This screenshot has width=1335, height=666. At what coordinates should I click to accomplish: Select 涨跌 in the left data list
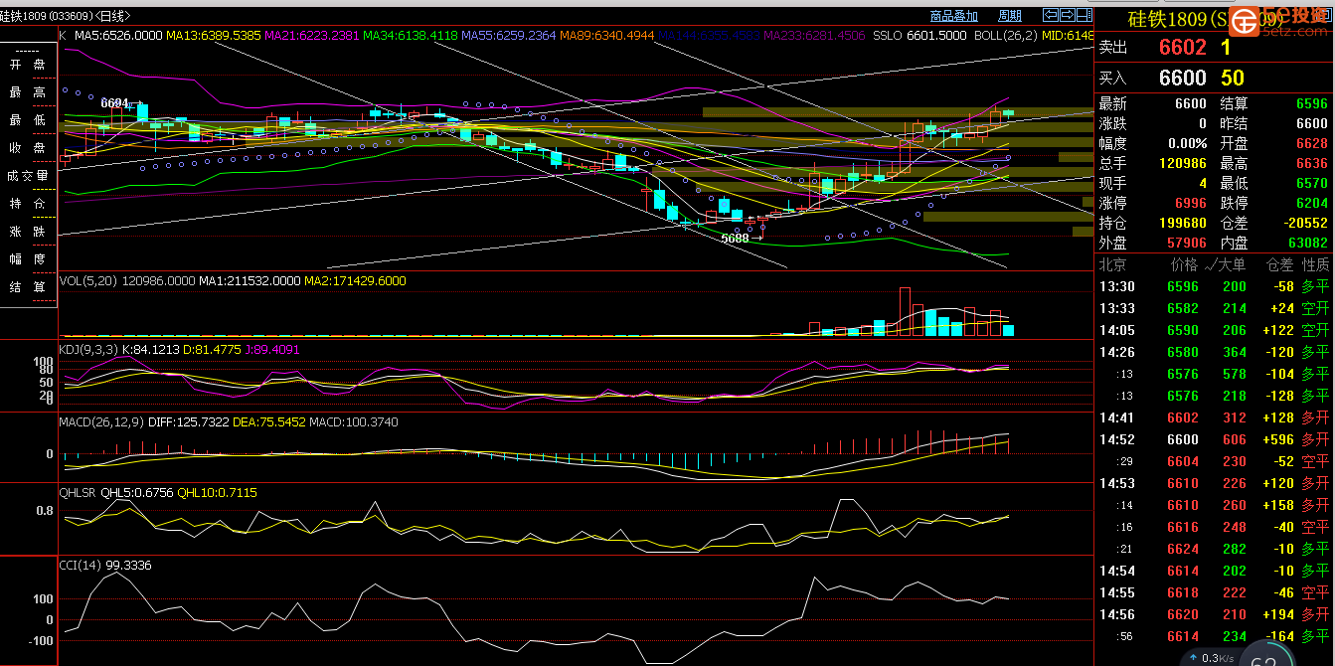point(28,232)
